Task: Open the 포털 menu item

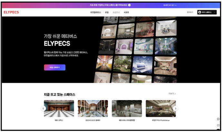Action: click(107, 13)
